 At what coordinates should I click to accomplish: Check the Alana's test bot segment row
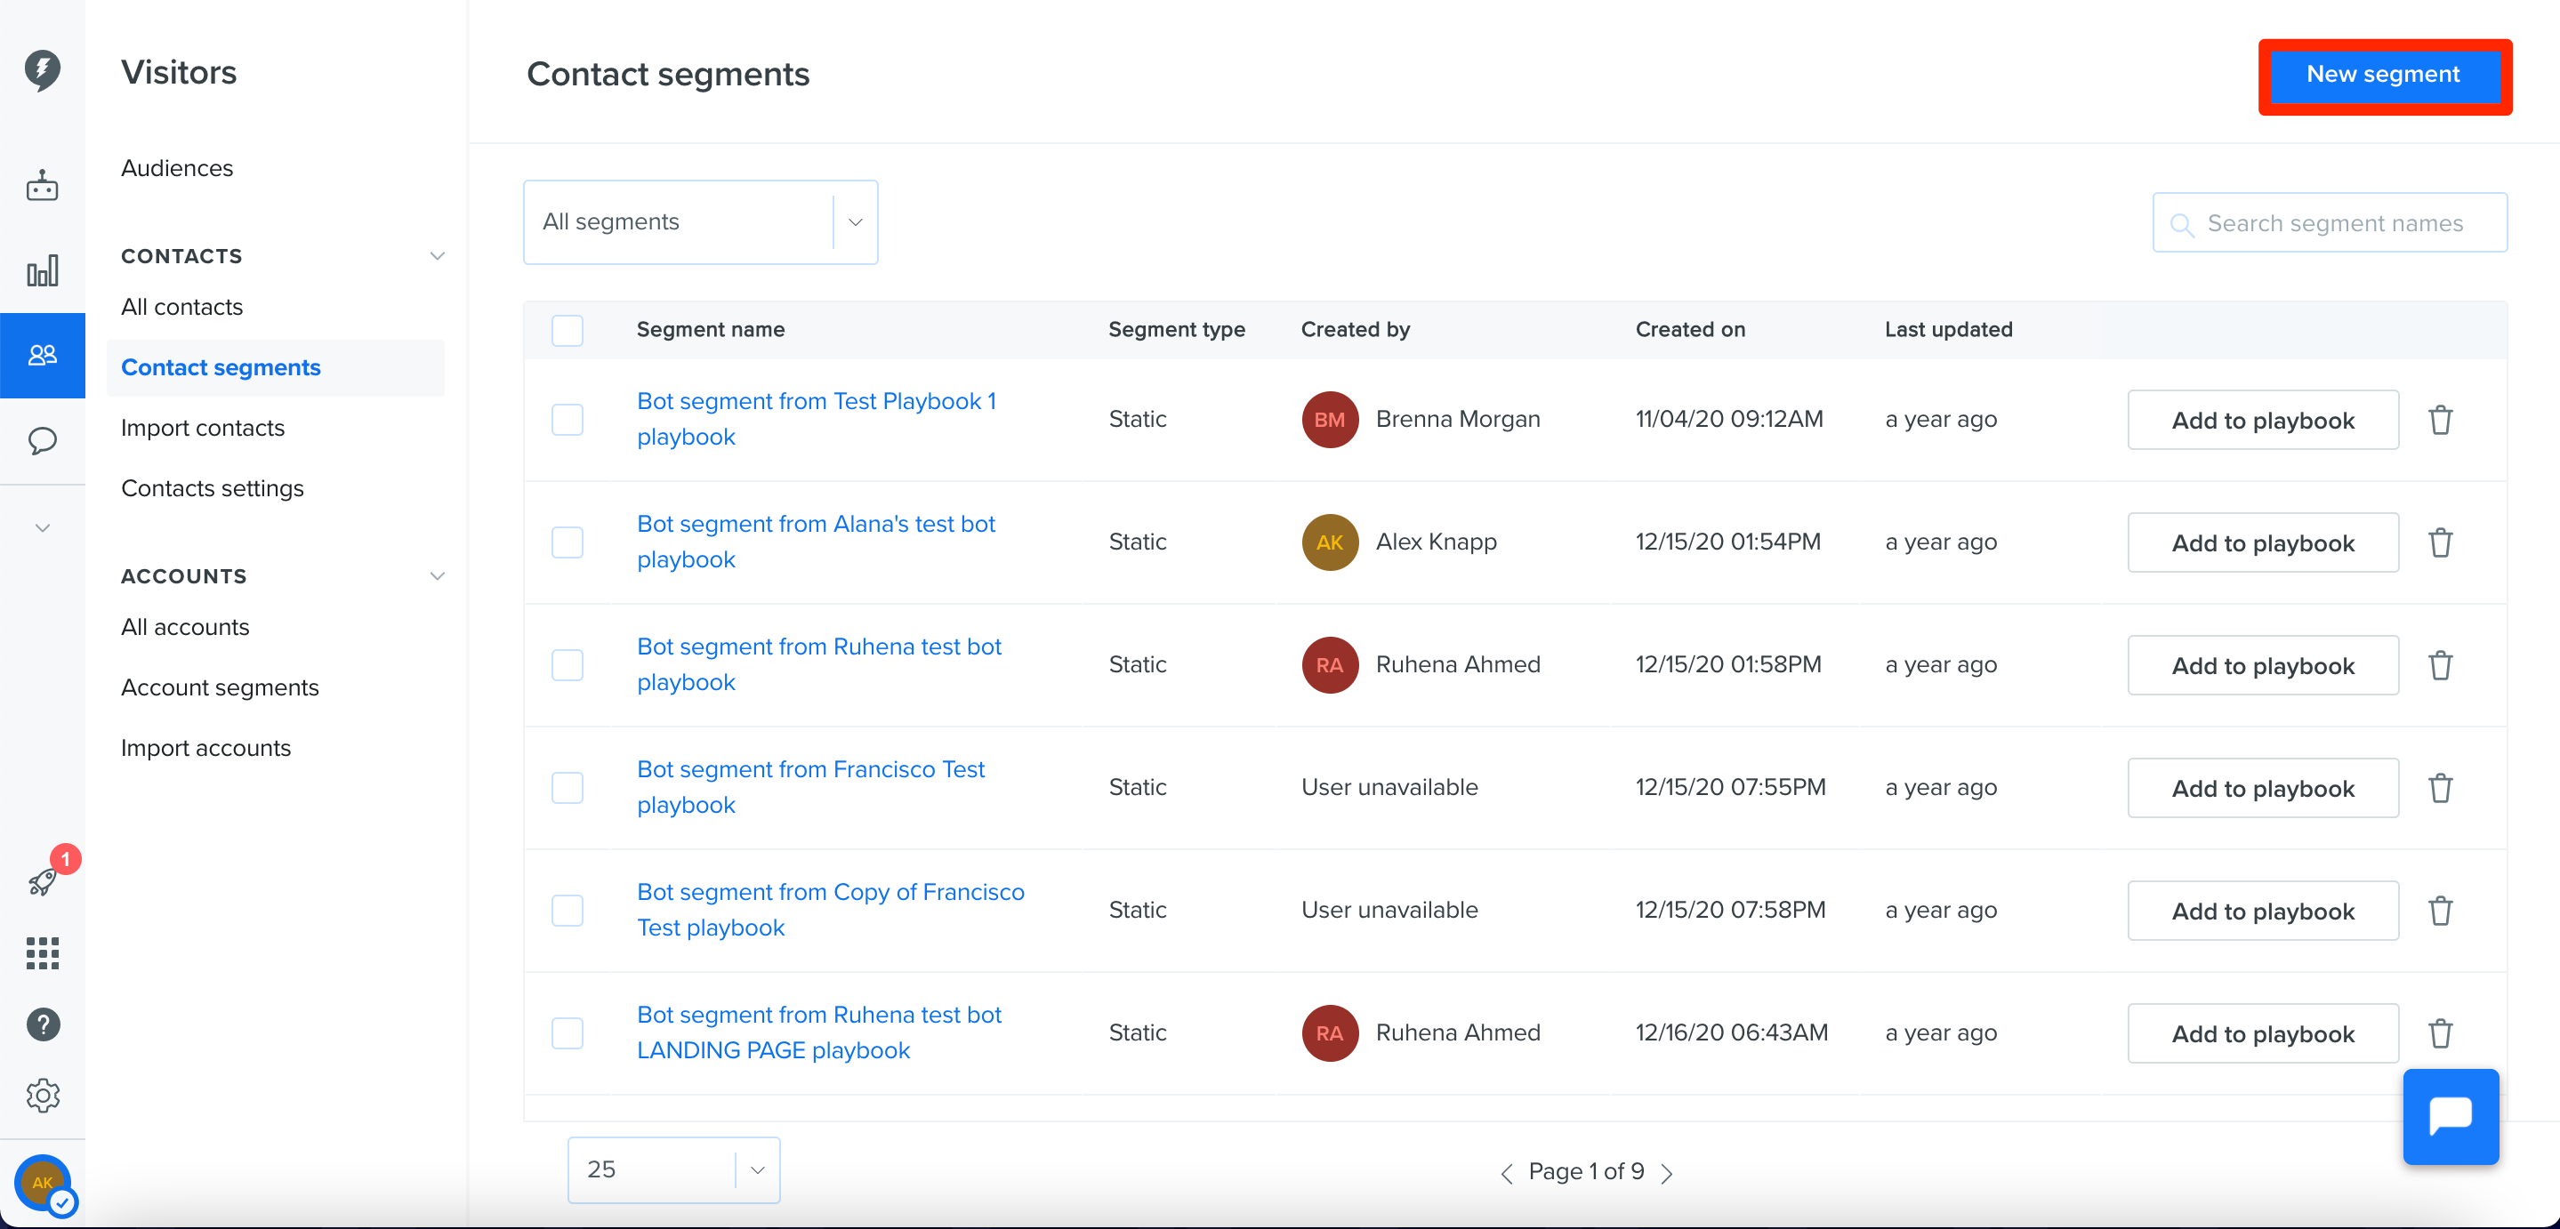568,542
